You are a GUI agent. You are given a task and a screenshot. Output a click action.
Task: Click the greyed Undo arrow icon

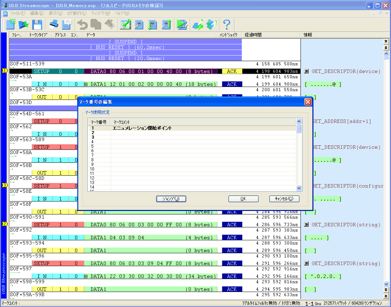point(82,24)
